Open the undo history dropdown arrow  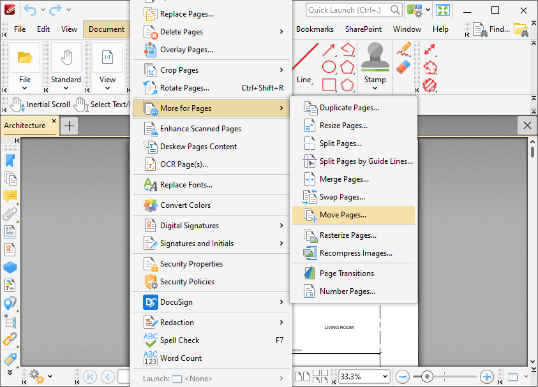pos(43,10)
